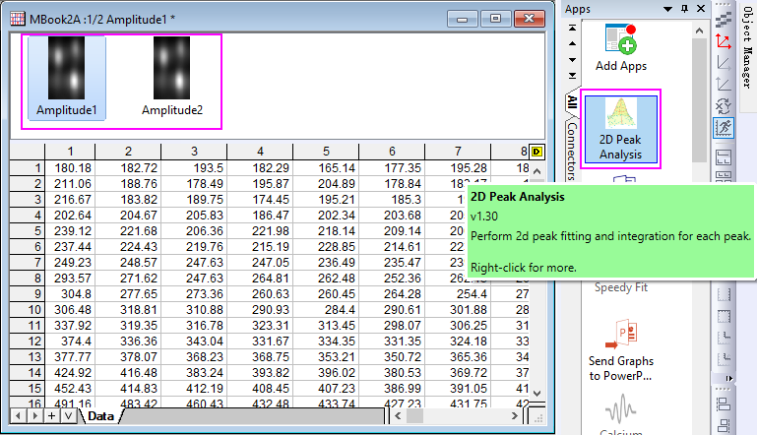Click the MBook2A matrix window icon
Screen dimensions: 757x435
18,19
